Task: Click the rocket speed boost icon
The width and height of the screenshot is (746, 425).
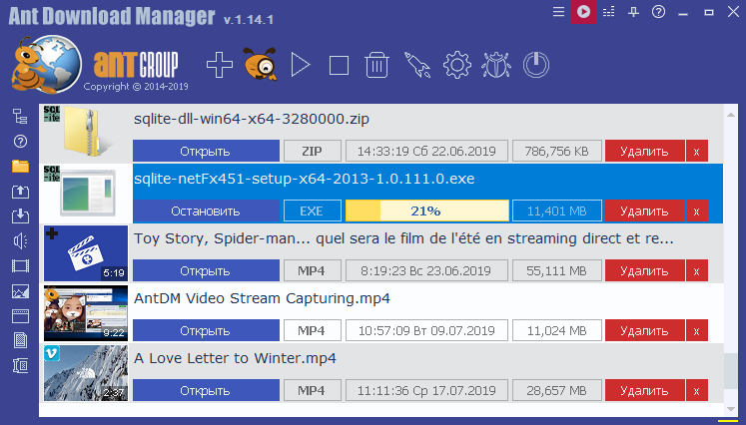Action: (416, 66)
